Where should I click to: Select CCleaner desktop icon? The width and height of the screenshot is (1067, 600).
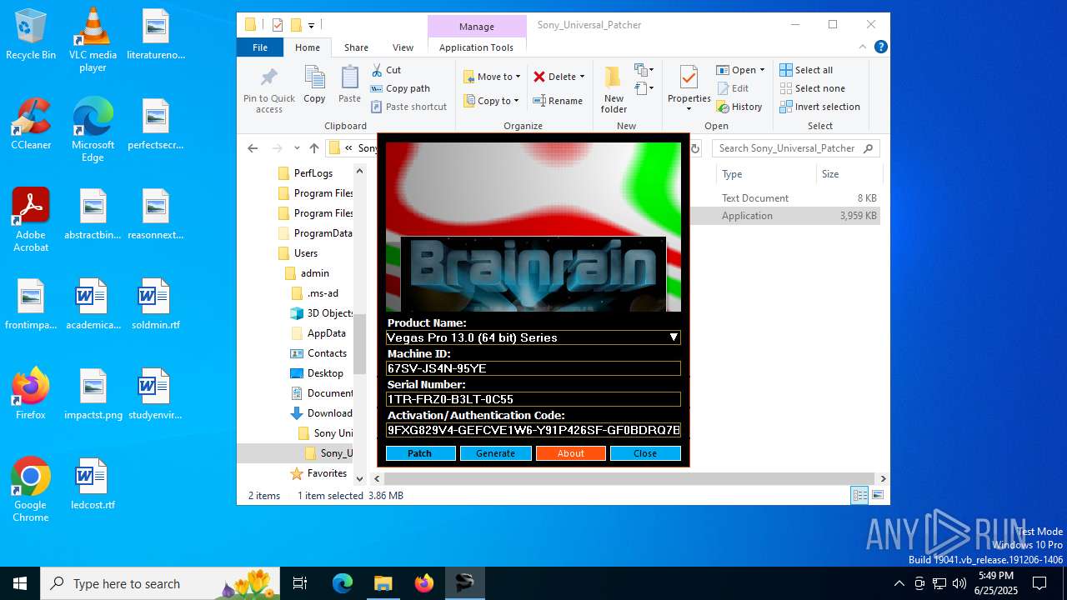click(x=31, y=124)
